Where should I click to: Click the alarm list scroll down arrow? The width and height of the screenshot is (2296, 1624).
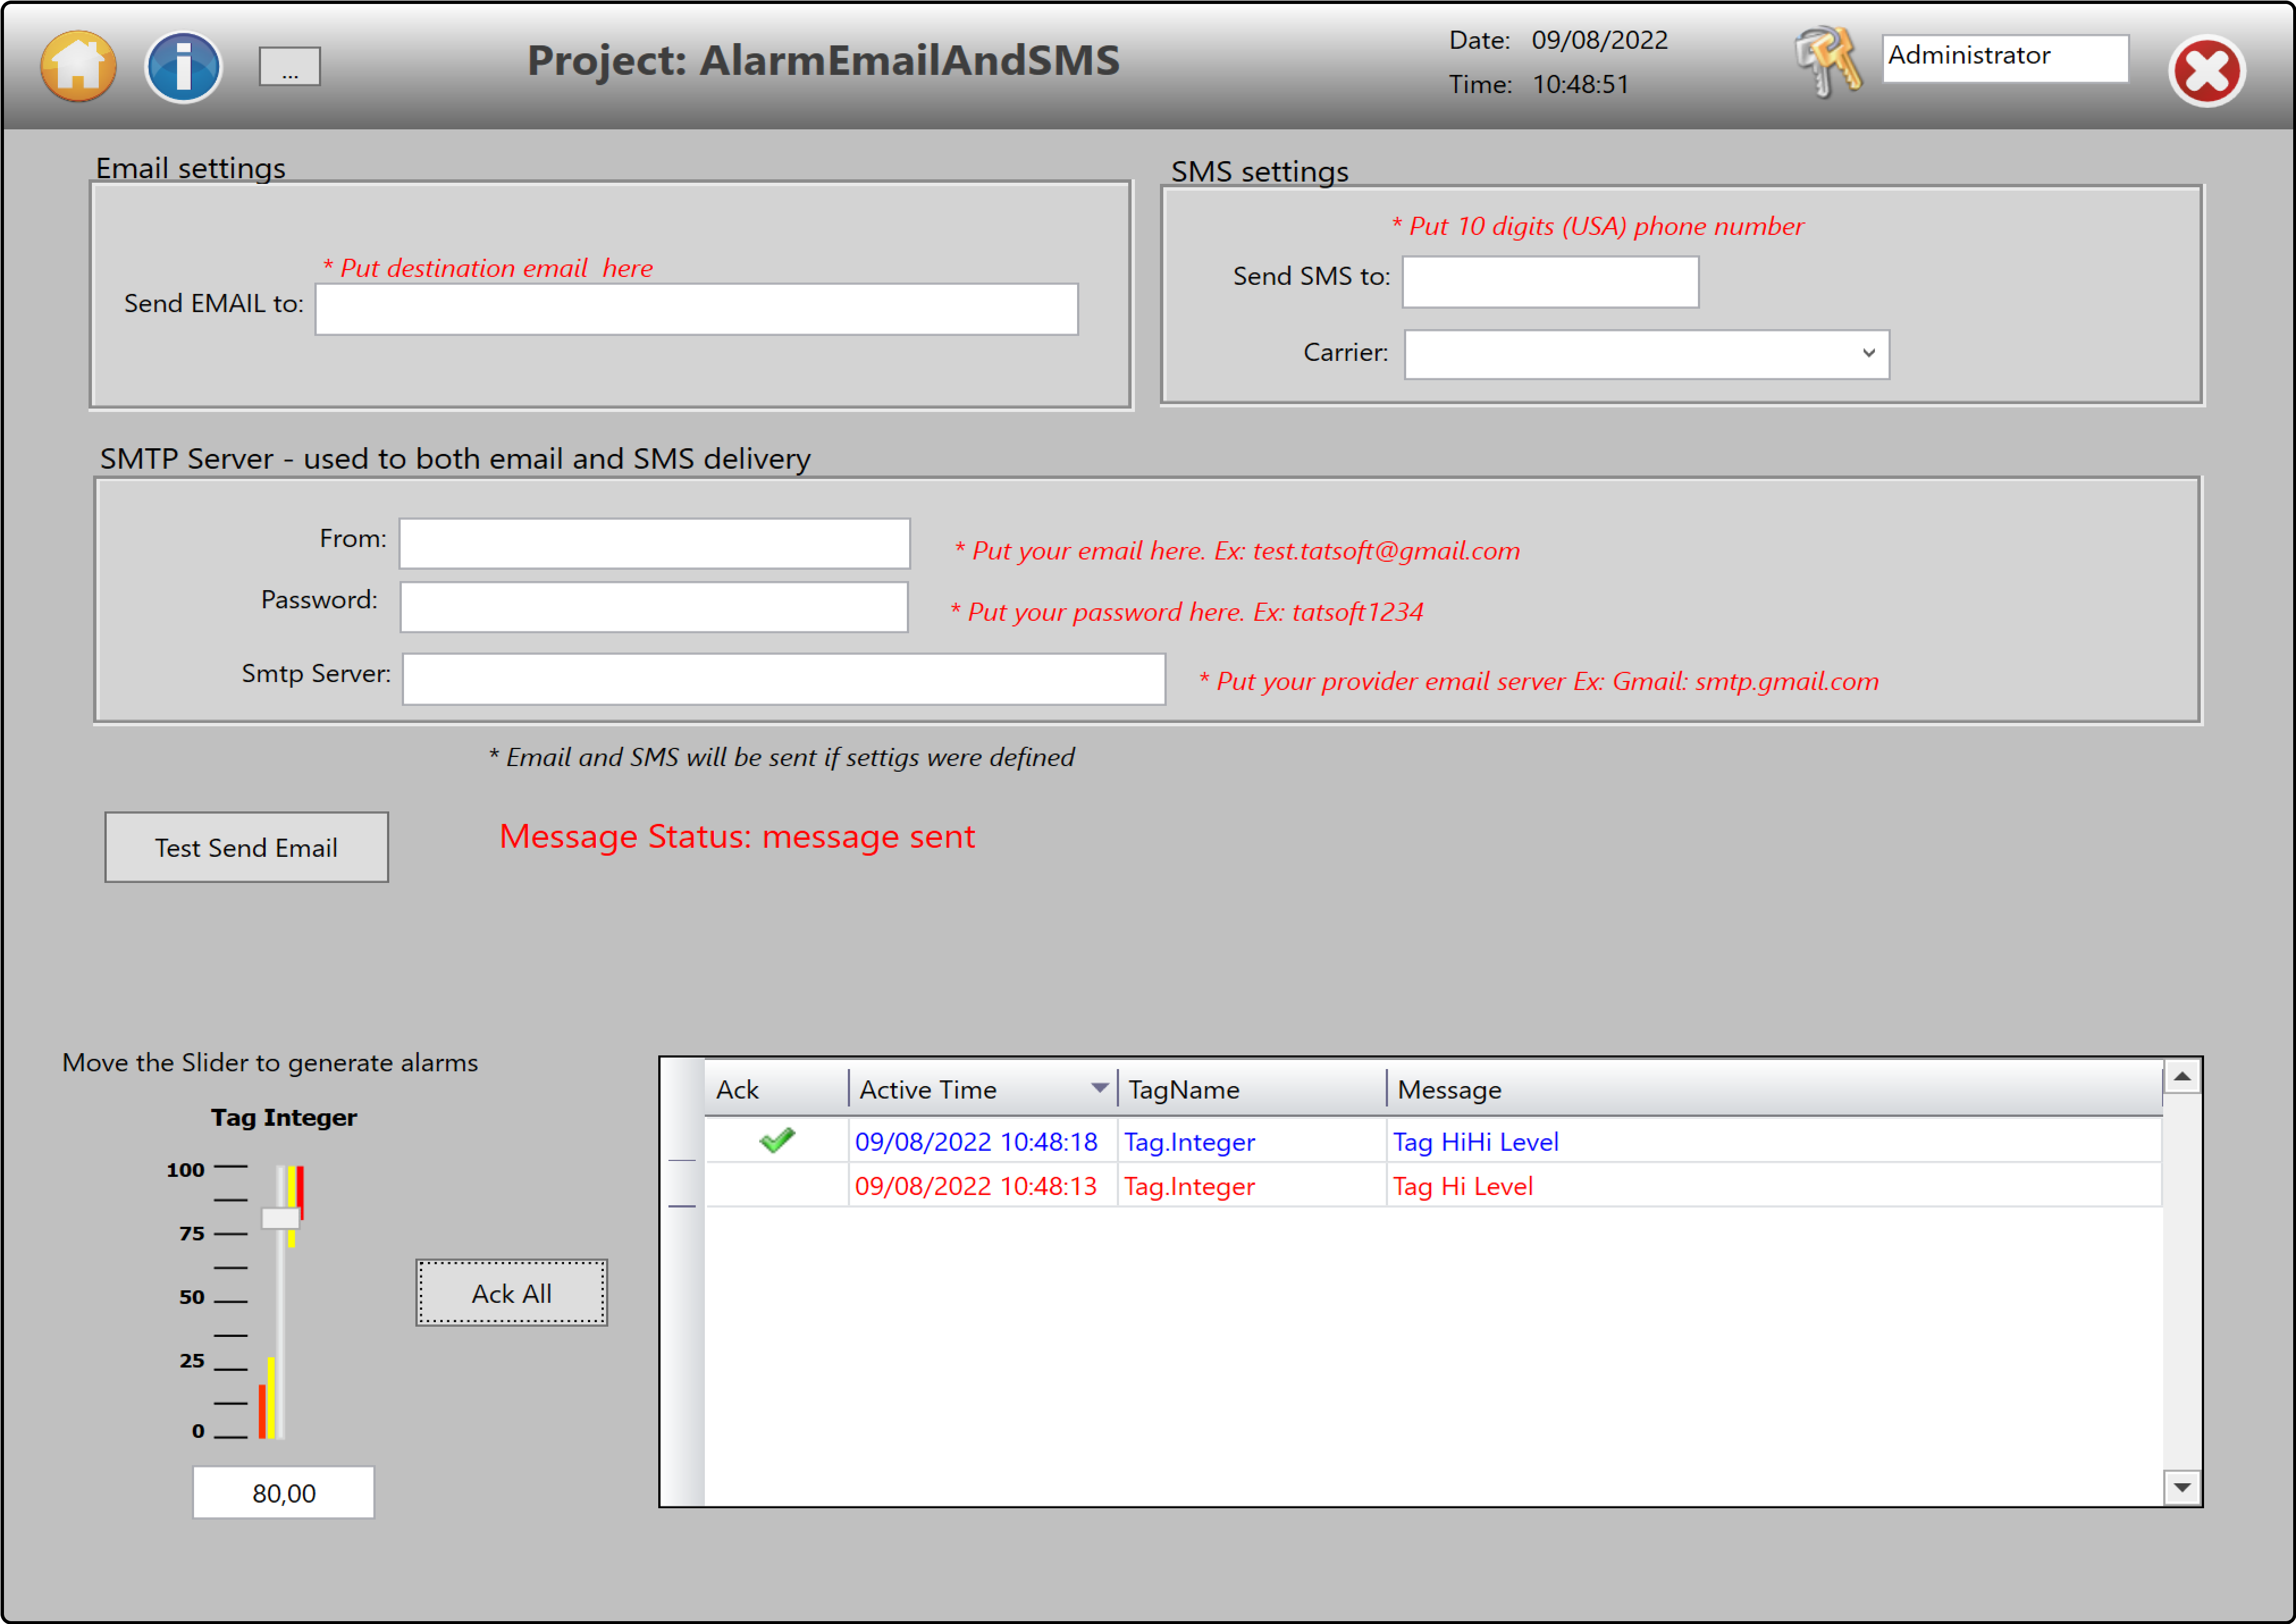pyautogui.click(x=2182, y=1487)
